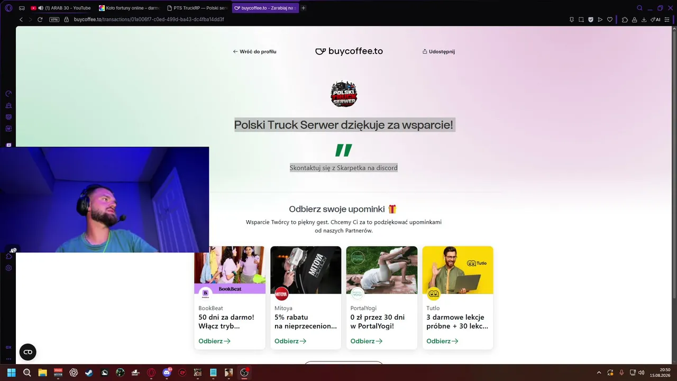Screen dimensions: 677x381
Task: Open OBS Studio from the taskbar
Action: [x=244, y=373]
